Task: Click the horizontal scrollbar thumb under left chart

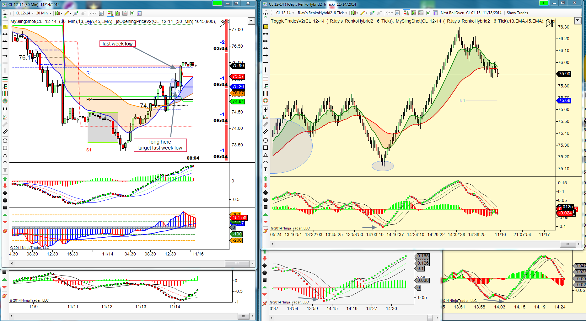Action: click(237, 263)
